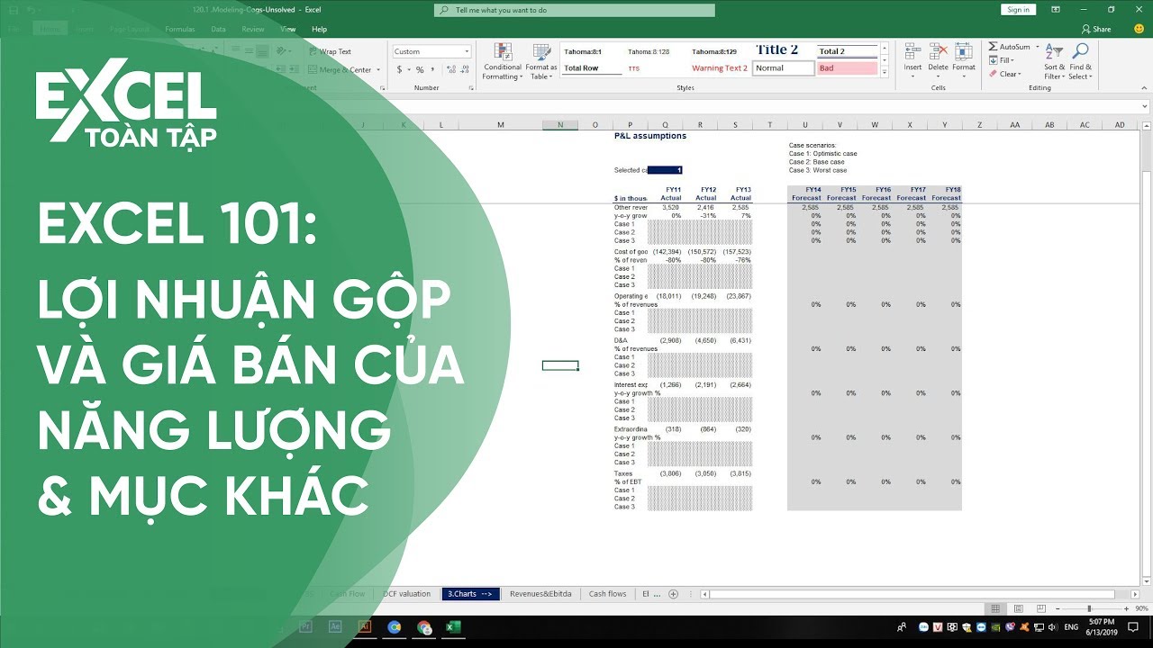Screen dimensions: 1153x648
Task: Open Delete cells dropdown arrow
Action: [x=939, y=76]
